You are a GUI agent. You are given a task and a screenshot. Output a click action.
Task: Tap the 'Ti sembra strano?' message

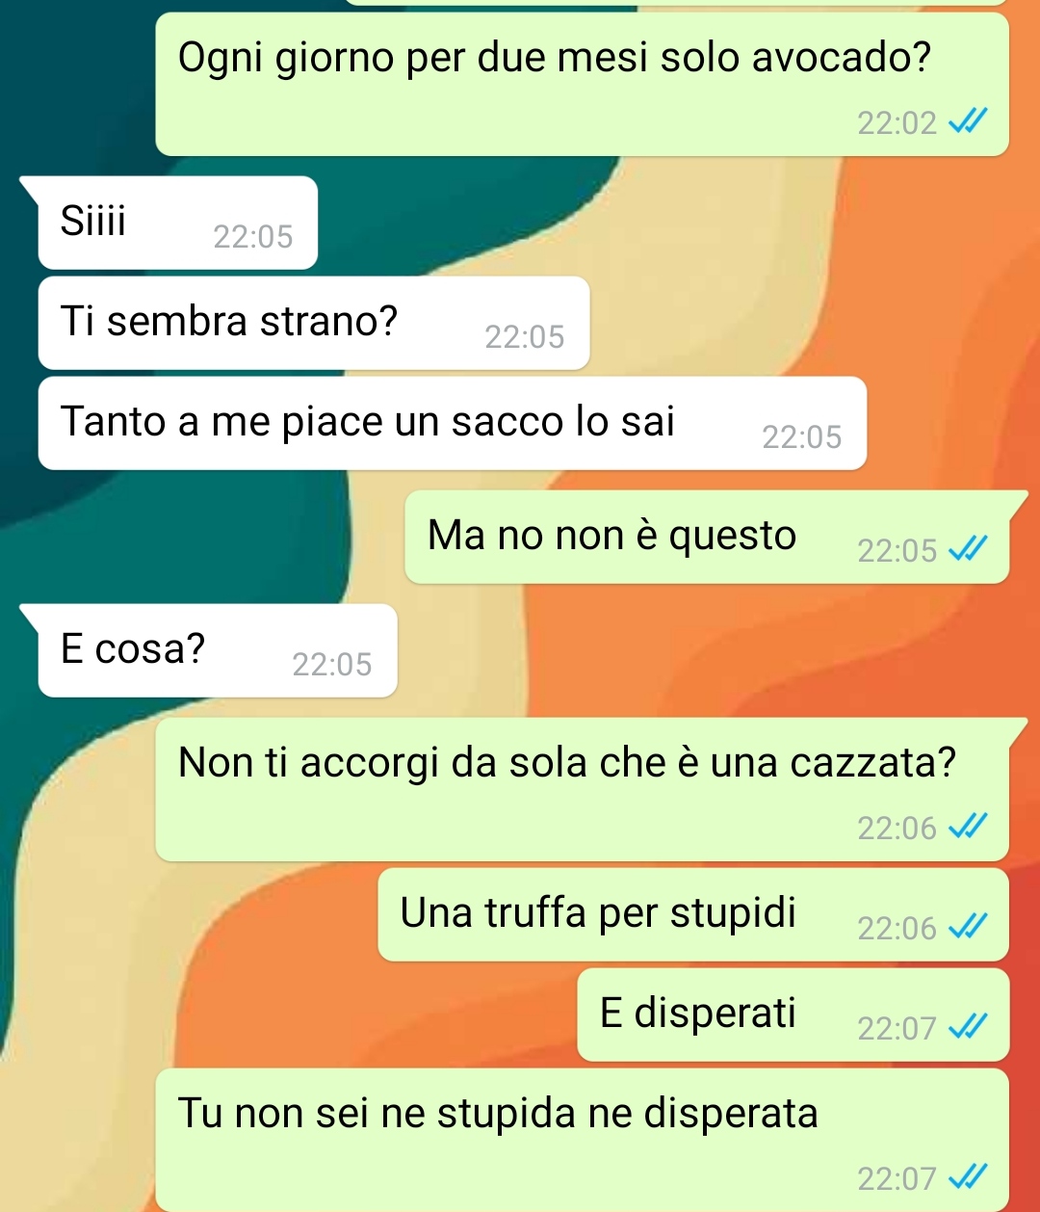pyautogui.click(x=314, y=323)
